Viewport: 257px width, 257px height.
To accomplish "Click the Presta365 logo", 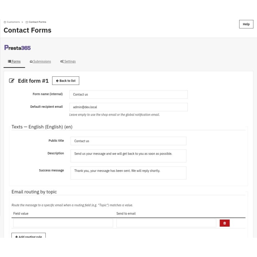I will point(17,48).
